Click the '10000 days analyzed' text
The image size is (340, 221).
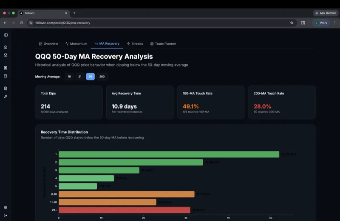coord(54,112)
